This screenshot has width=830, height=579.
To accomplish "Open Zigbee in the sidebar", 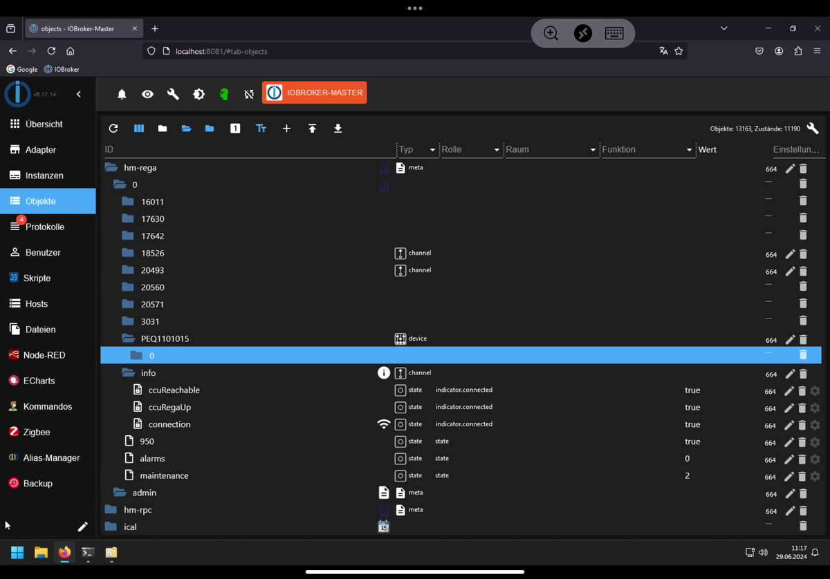I will click(48, 432).
